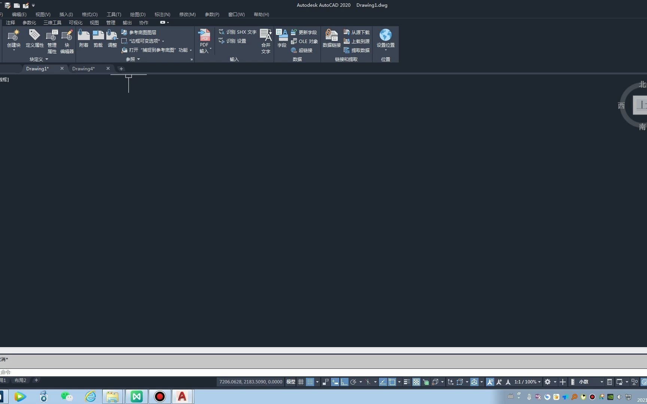Screen dimensions: 647x404
Task: Open the frames vary (边框可变选项) dropdown
Action: pyautogui.click(x=163, y=41)
